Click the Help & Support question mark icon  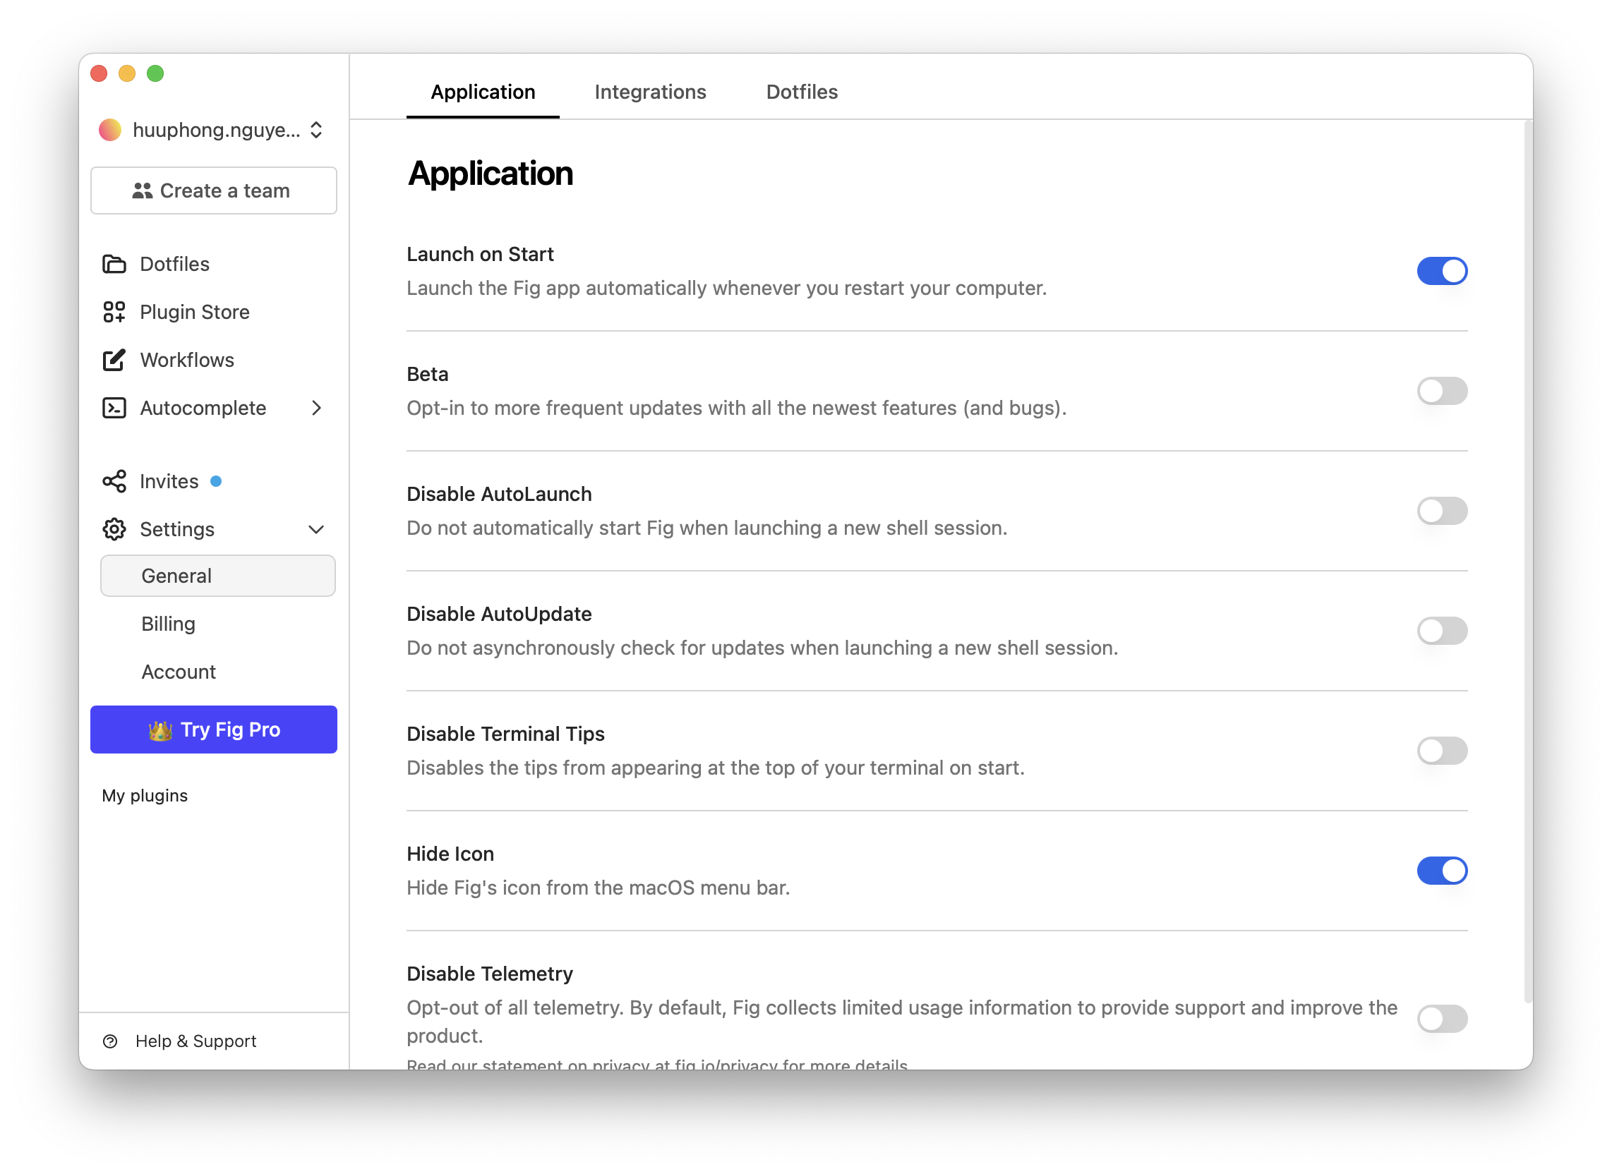[x=112, y=1041]
